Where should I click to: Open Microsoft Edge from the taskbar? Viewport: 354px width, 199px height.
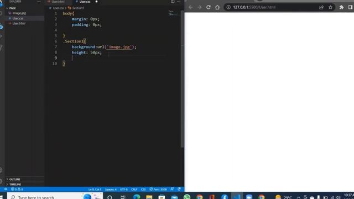(x=137, y=197)
